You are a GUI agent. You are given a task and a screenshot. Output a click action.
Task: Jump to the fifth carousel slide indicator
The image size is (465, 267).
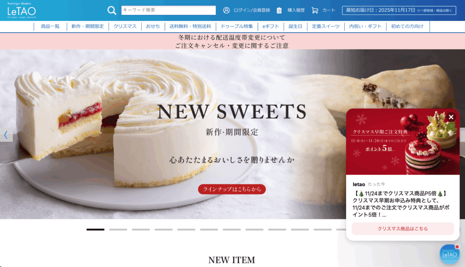coord(186,229)
